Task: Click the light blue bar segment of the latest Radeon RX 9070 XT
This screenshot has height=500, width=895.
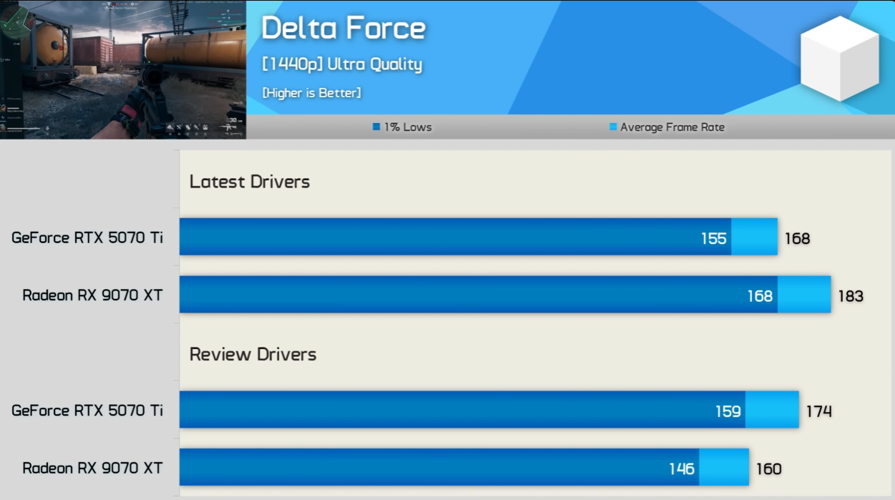Action: (x=805, y=295)
